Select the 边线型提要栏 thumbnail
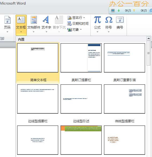 tap(38, 99)
